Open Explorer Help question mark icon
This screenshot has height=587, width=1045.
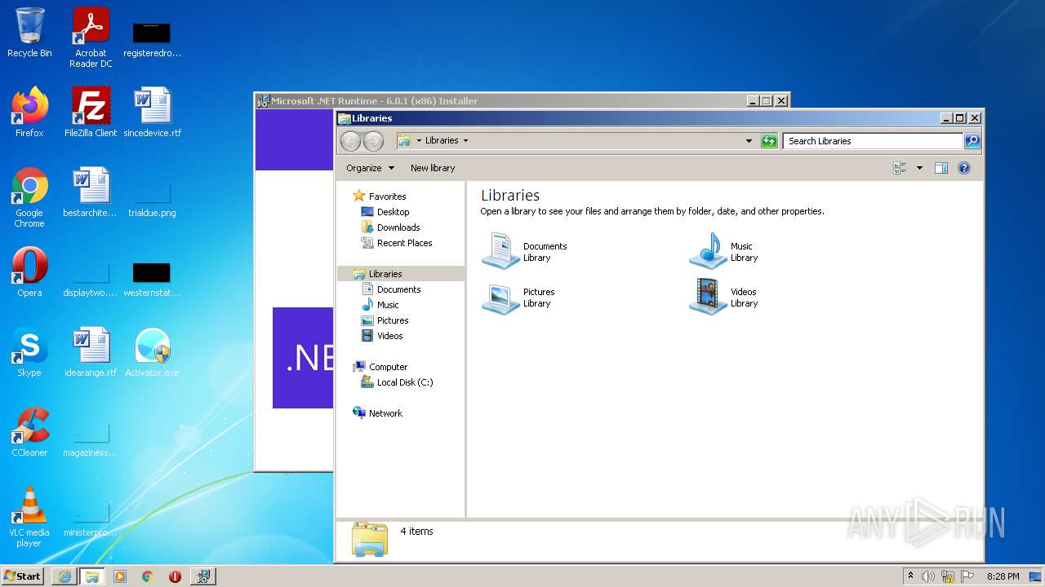pyautogui.click(x=963, y=168)
